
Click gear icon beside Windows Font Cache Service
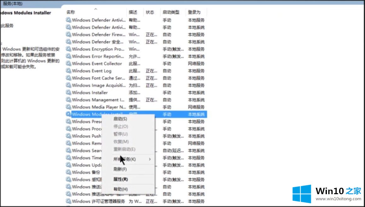pyautogui.click(x=68, y=78)
